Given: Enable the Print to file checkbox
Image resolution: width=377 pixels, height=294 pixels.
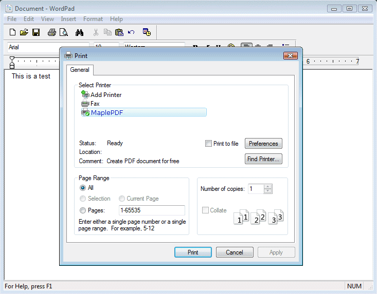Looking at the screenshot, I should tap(208, 143).
